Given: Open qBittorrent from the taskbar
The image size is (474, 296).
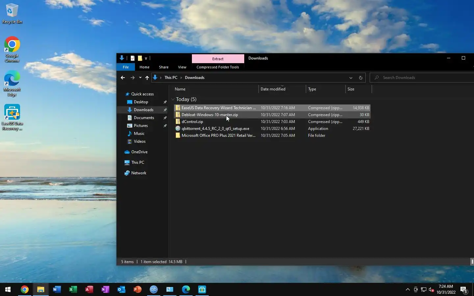Looking at the screenshot, I should point(154,289).
